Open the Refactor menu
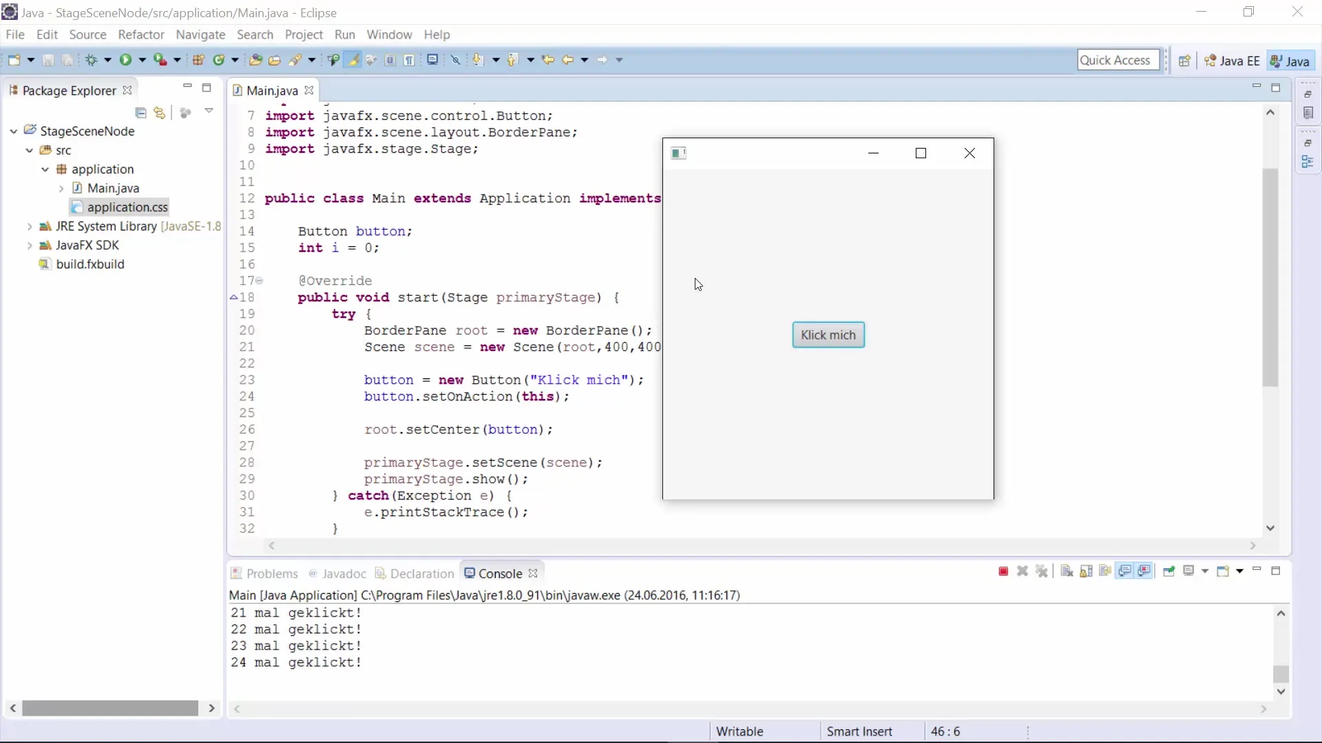Image resolution: width=1322 pixels, height=743 pixels. click(x=141, y=34)
